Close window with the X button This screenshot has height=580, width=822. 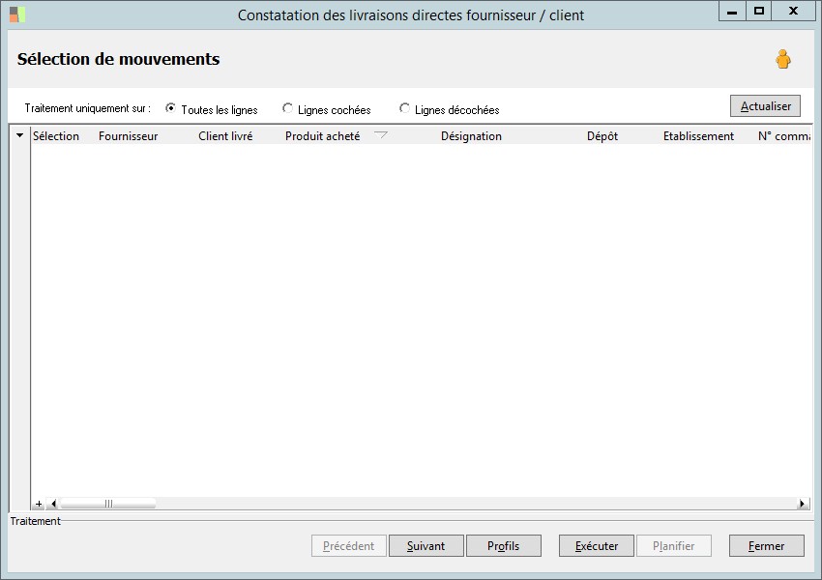point(794,11)
